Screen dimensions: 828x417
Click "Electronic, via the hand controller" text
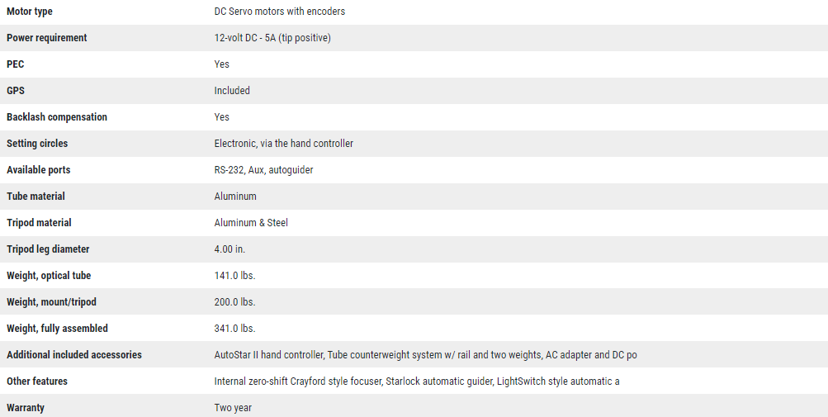click(283, 144)
